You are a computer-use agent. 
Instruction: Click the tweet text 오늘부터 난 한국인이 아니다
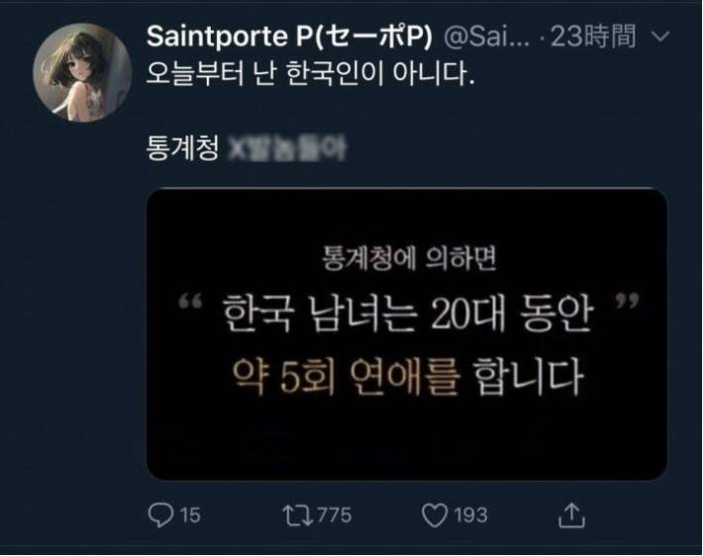[x=310, y=74]
